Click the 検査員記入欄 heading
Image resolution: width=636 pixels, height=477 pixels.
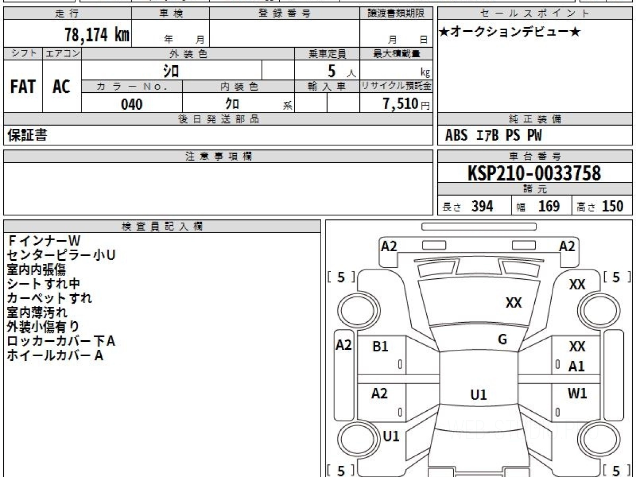tap(162, 226)
